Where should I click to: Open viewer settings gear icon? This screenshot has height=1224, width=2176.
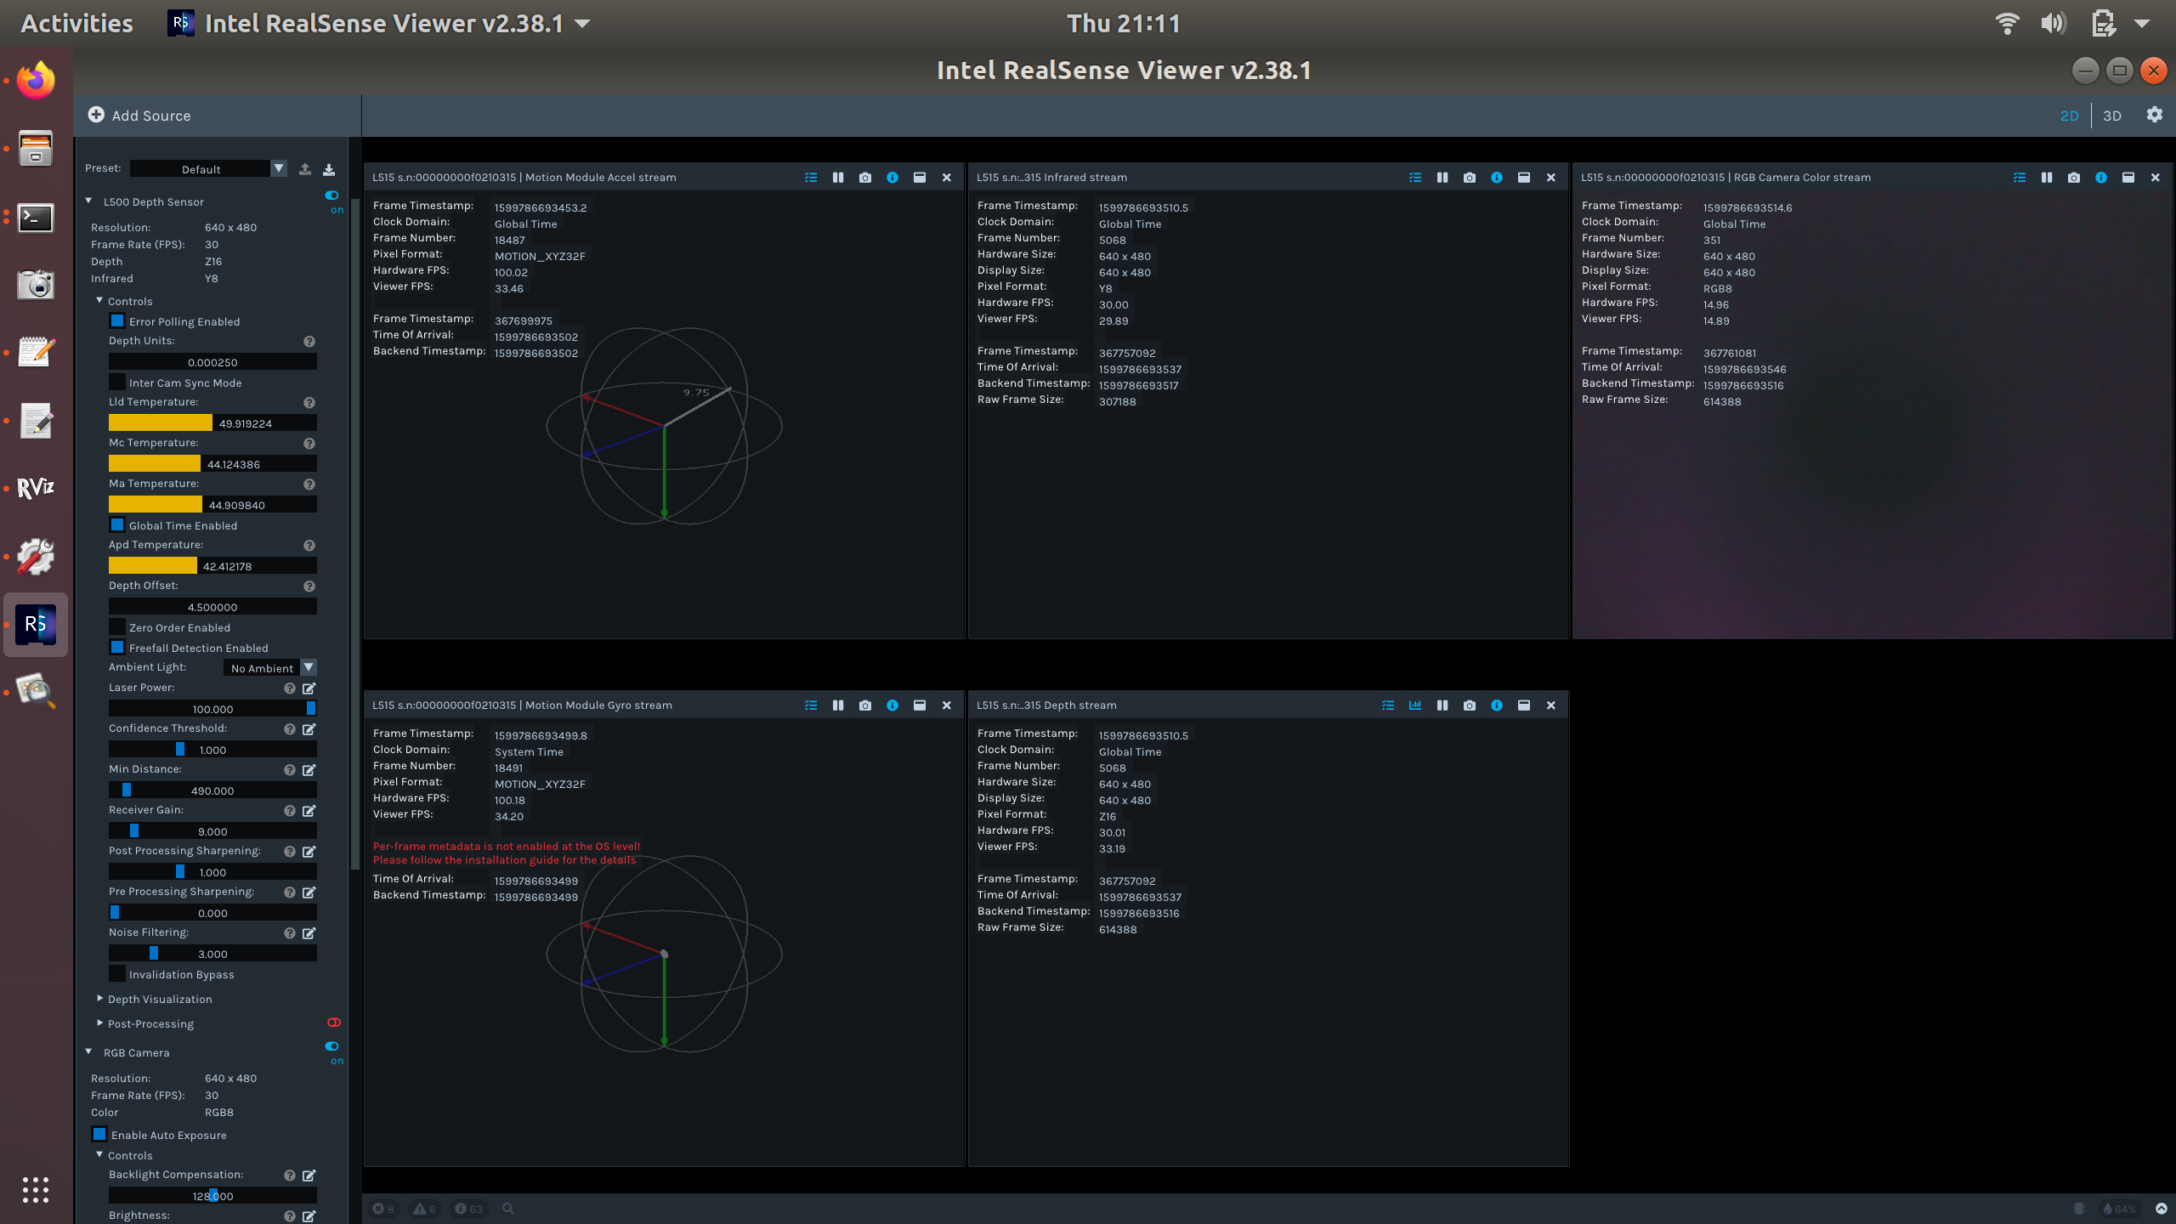[2154, 115]
